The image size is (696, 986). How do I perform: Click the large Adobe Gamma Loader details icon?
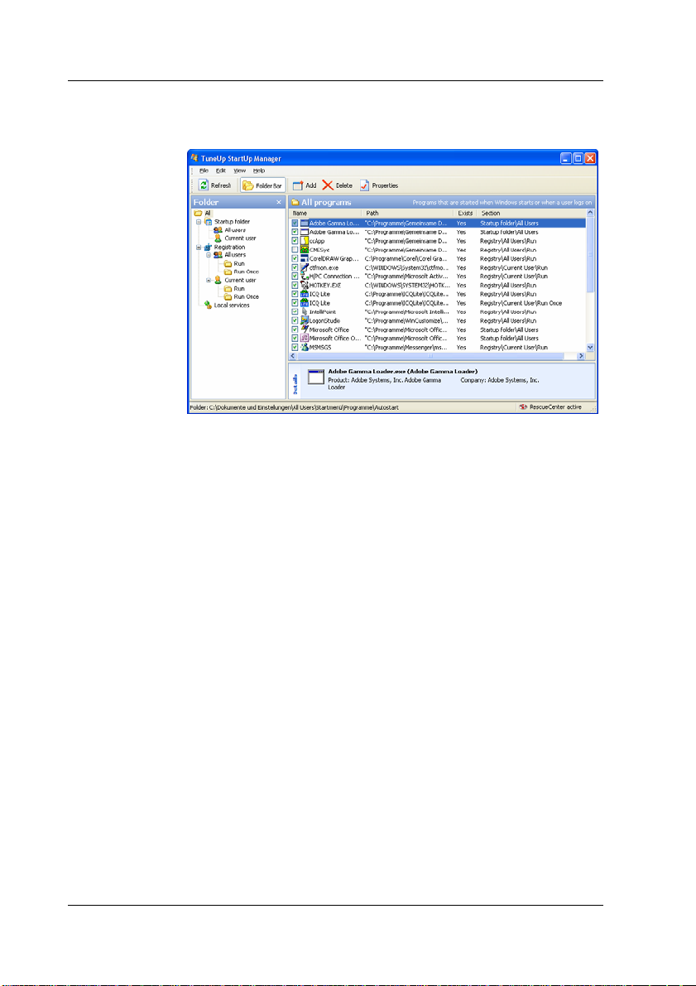click(315, 378)
